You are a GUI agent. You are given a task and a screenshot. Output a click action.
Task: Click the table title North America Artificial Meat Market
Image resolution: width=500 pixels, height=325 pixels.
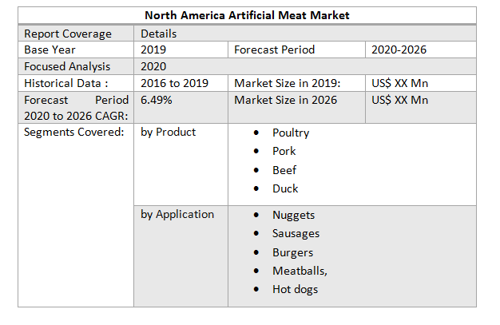(247, 16)
